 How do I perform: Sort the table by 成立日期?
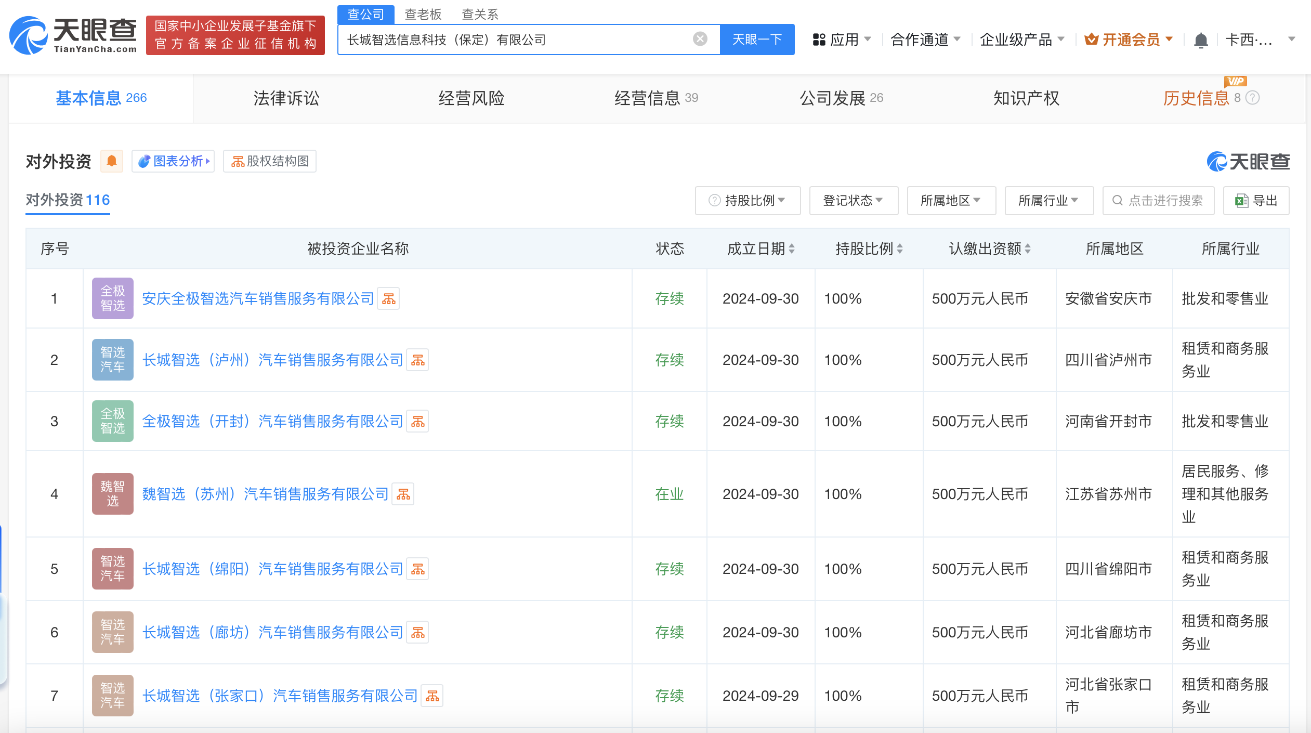[x=761, y=249]
